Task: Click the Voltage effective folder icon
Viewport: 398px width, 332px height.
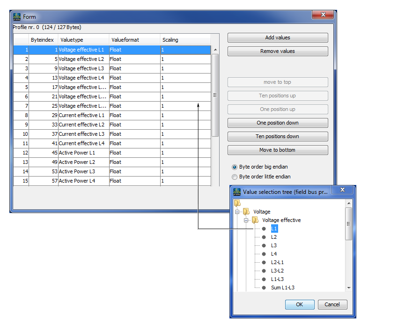Action: coord(255,220)
